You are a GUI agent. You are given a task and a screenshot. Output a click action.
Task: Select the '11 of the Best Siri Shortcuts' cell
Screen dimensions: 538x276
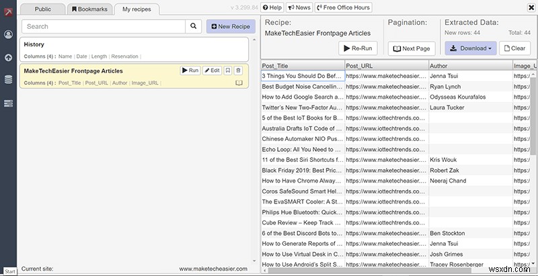tap(303, 160)
